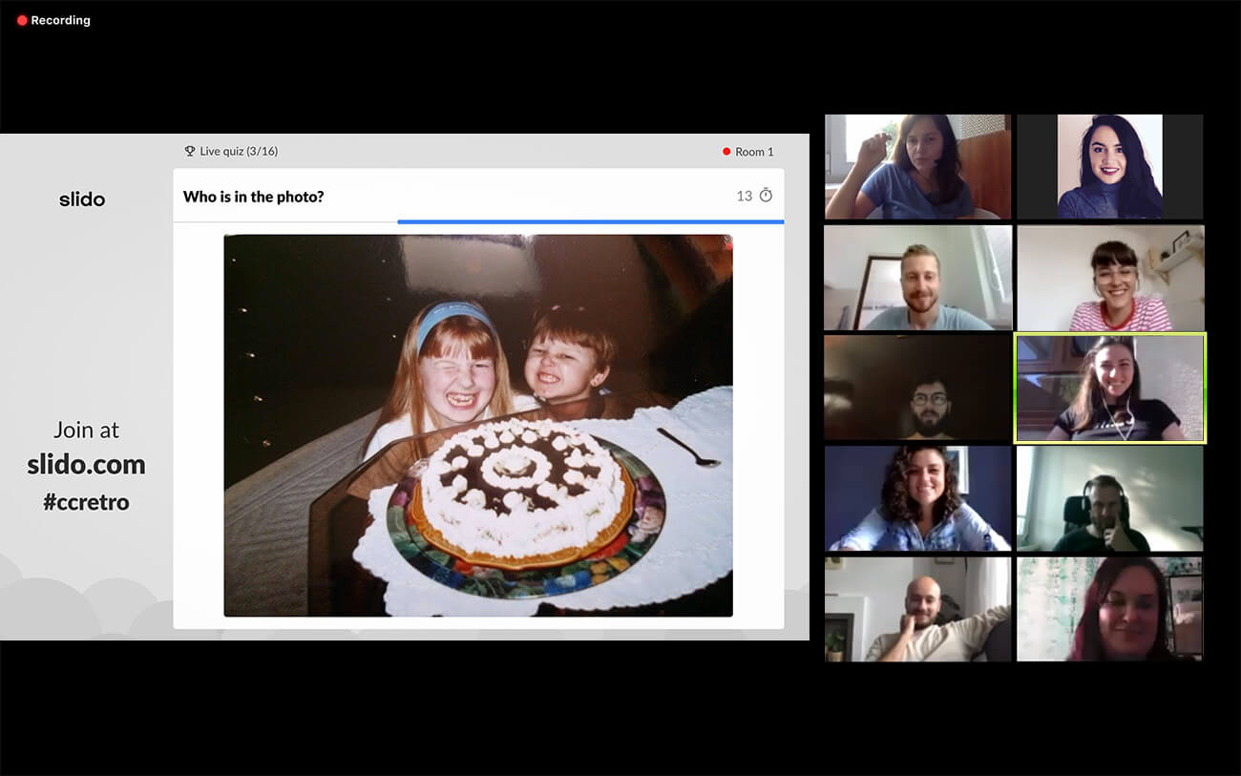Viewport: 1241px width, 776px height.
Task: Click the #ccretro event code
Action: tap(86, 502)
